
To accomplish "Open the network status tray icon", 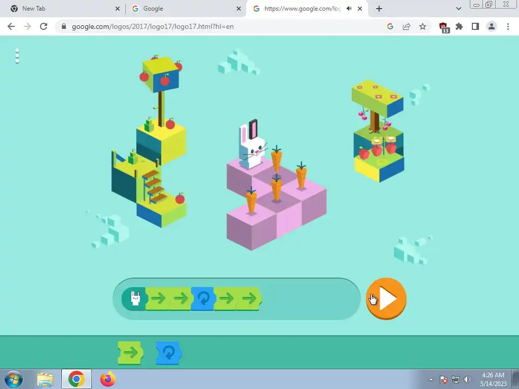I will [456, 379].
